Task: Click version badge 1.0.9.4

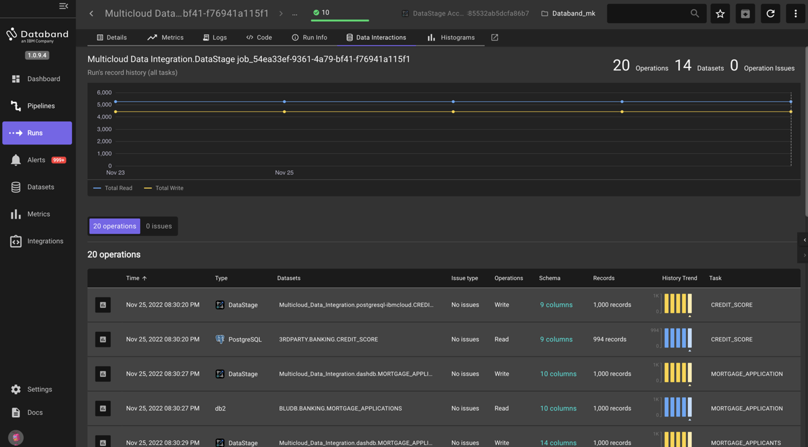Action: (x=37, y=56)
